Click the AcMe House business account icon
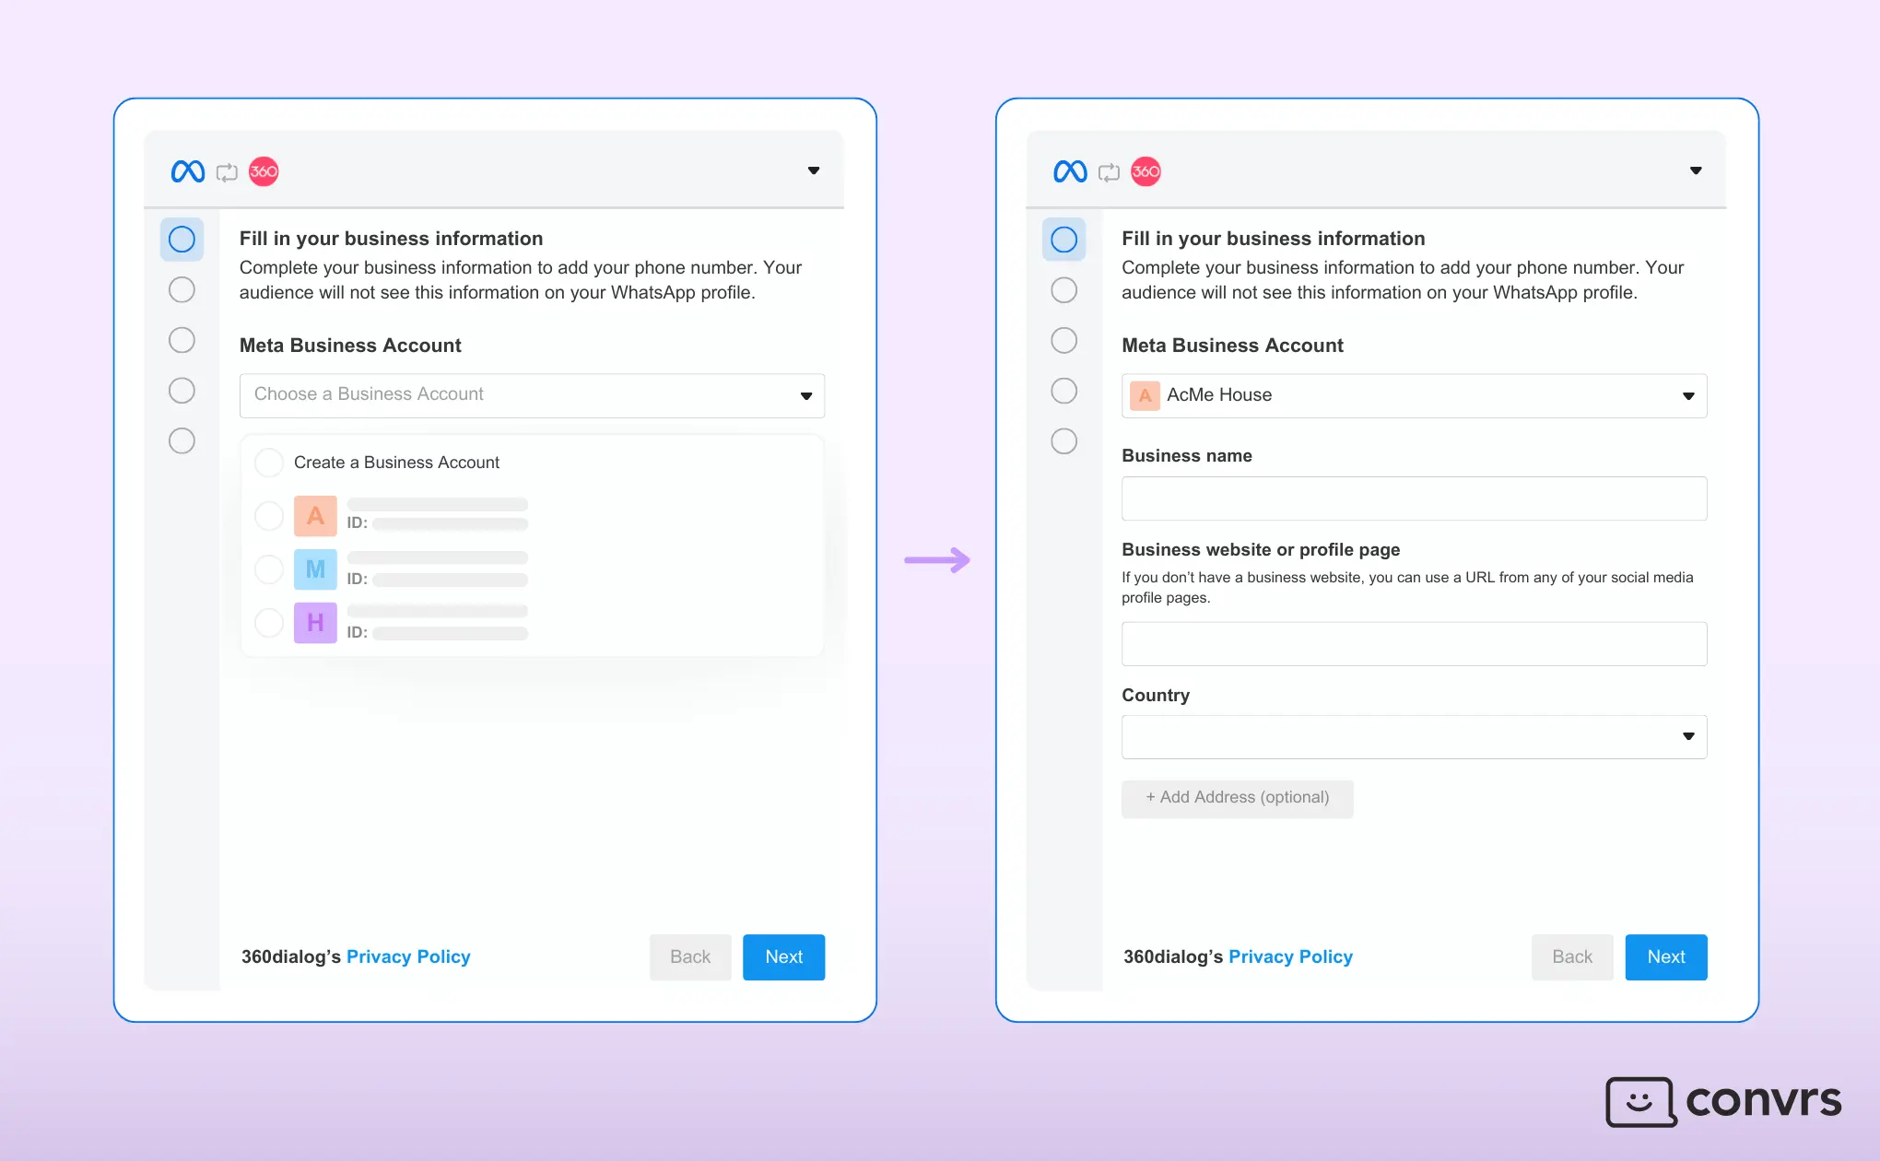 point(1144,394)
